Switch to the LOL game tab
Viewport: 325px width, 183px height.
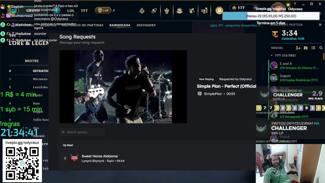[x=71, y=11]
